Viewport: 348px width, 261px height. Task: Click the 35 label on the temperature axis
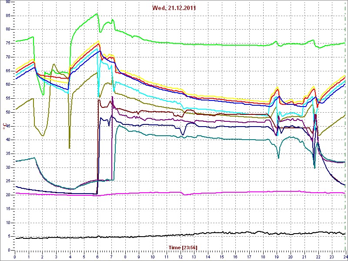tap(7, 154)
